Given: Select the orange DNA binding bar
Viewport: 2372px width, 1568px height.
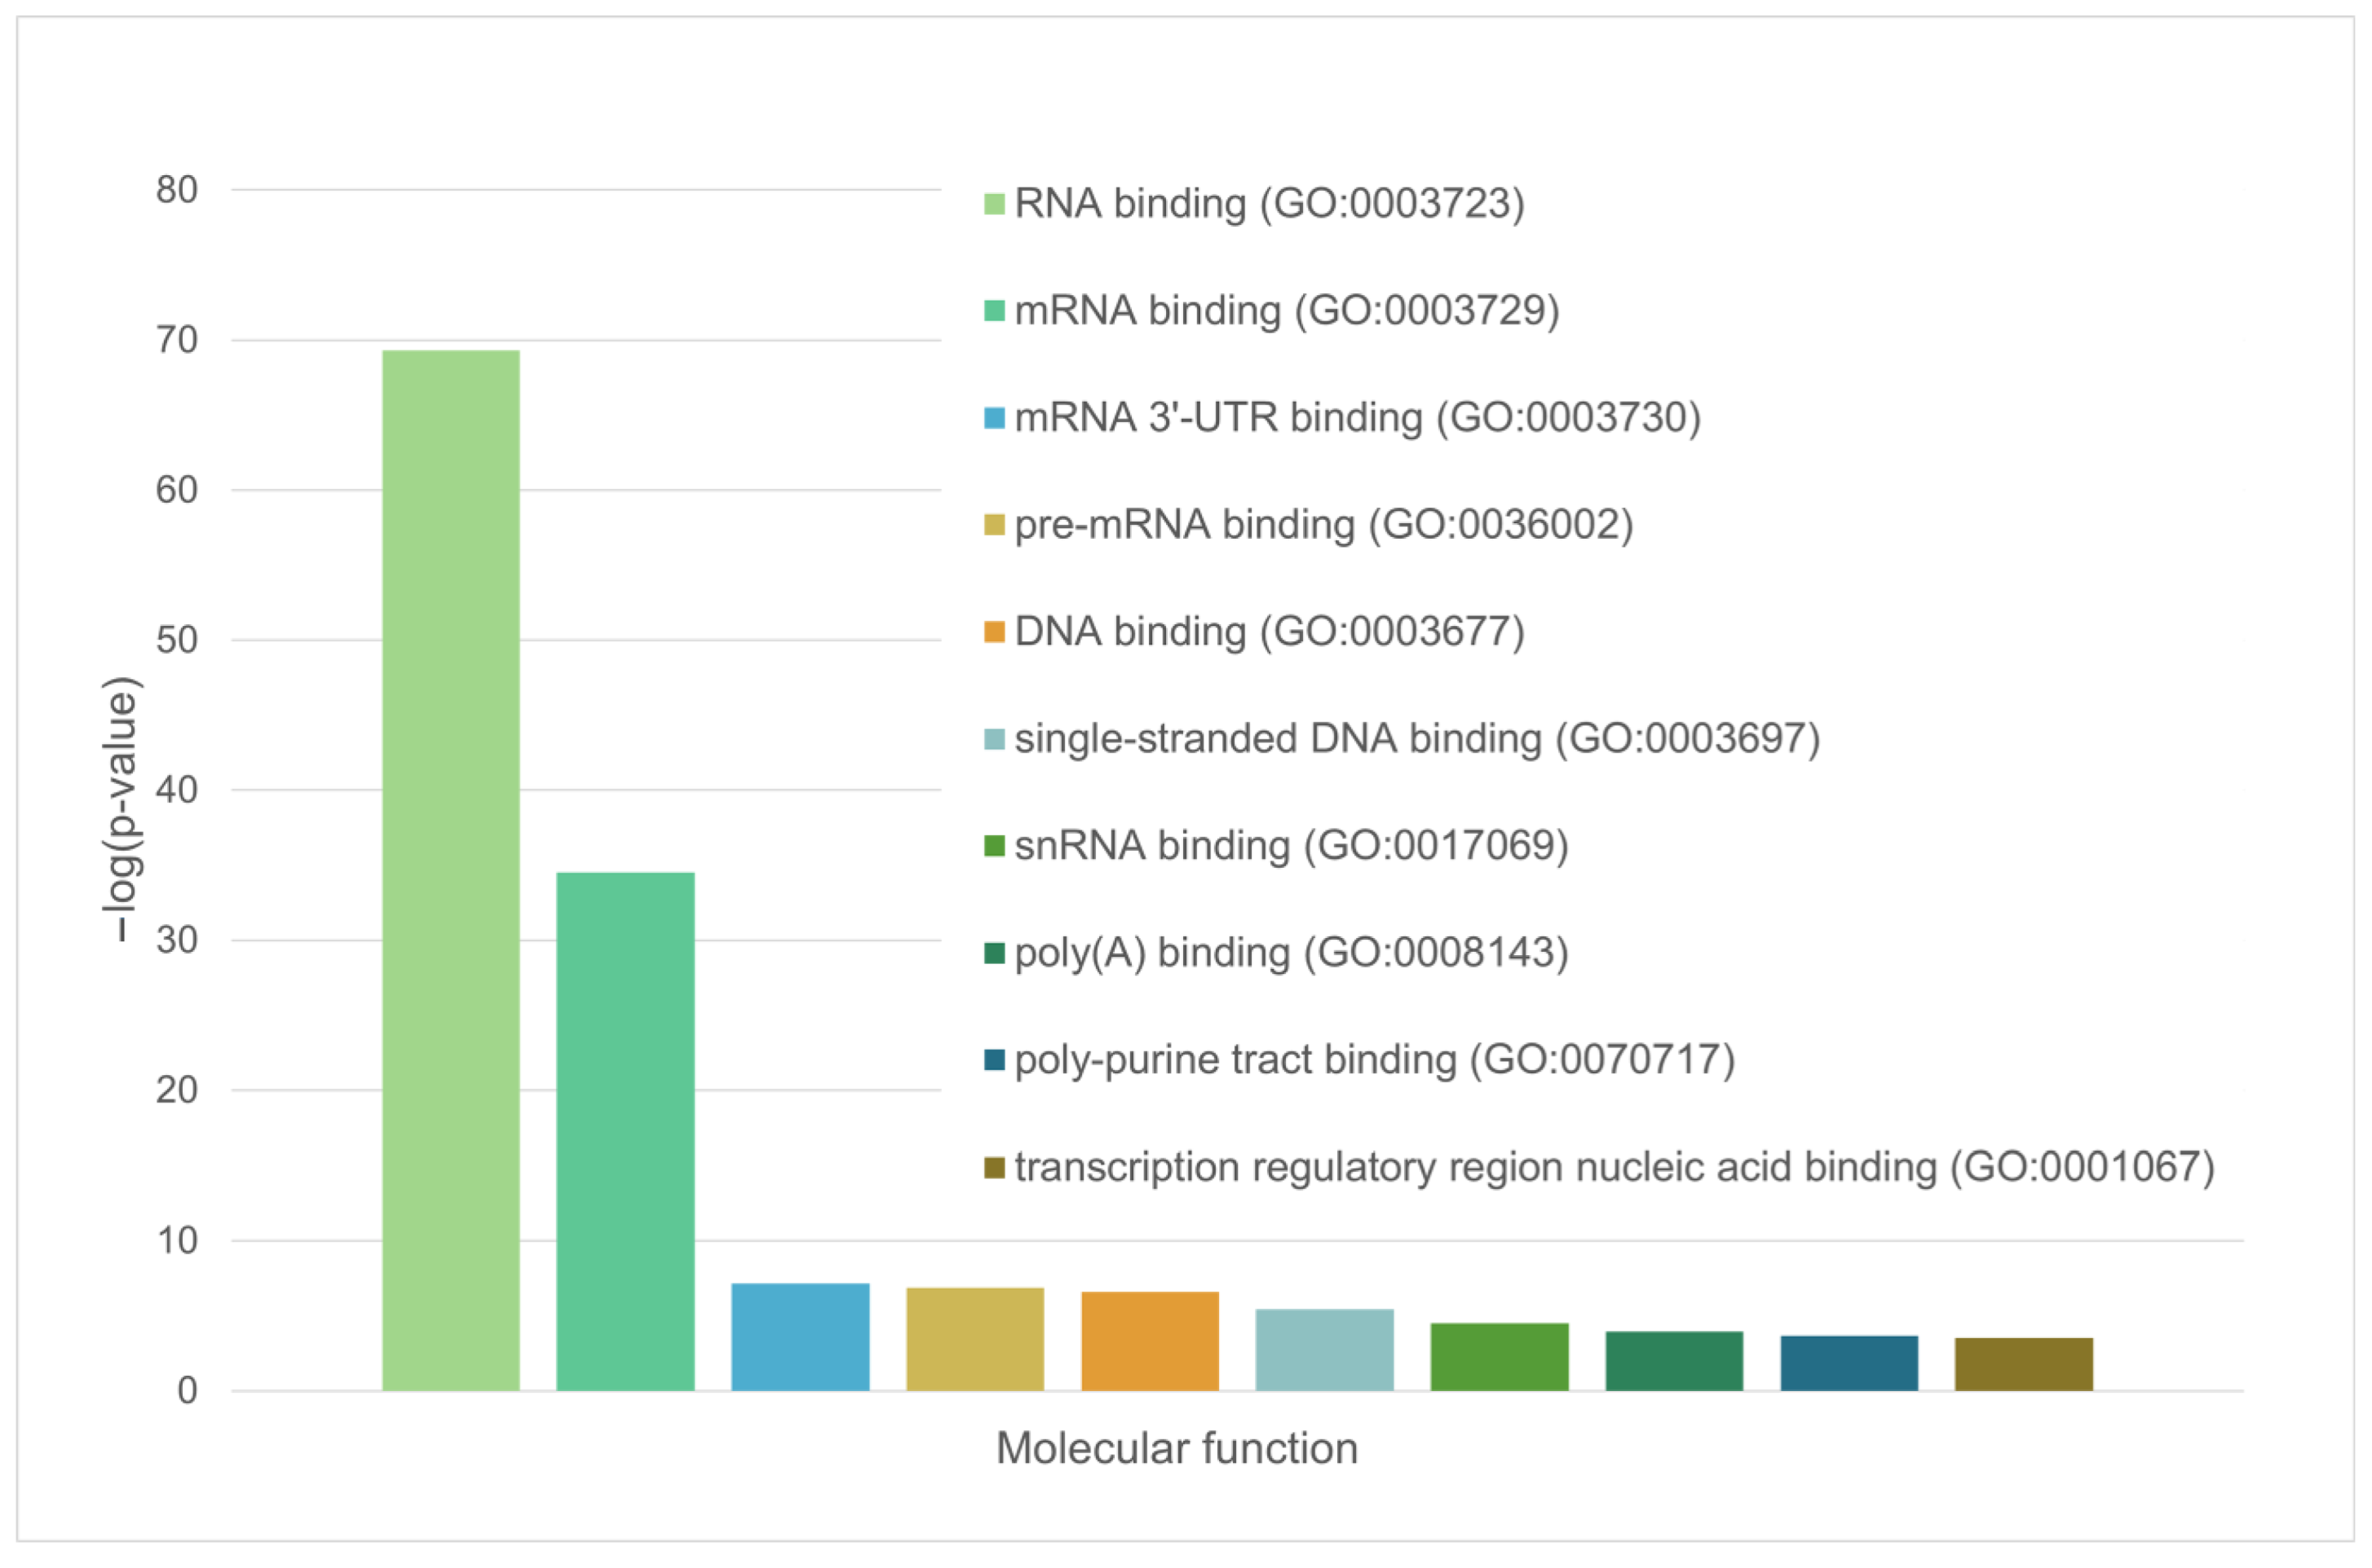Looking at the screenshot, I should [1150, 1340].
